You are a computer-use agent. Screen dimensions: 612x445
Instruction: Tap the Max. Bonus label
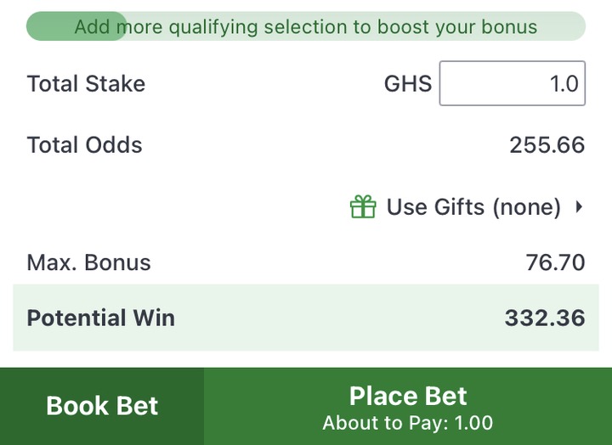click(88, 262)
